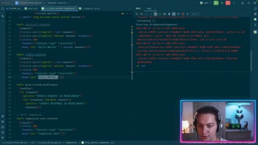Image resolution: width=258 pixels, height=145 pixels.
Task: Open the Code With Me user icon
Action: (x=242, y=3)
